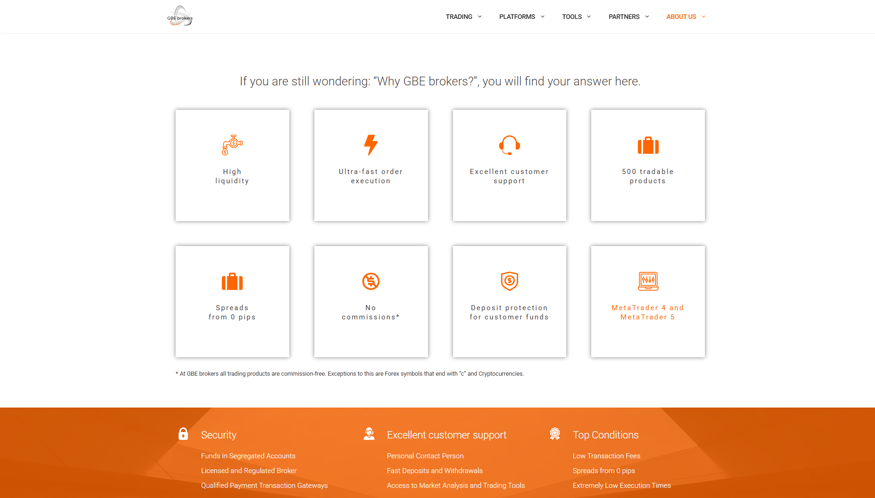Expand the chevron next to PLATFORMS
This screenshot has height=498, width=875.
(542, 17)
